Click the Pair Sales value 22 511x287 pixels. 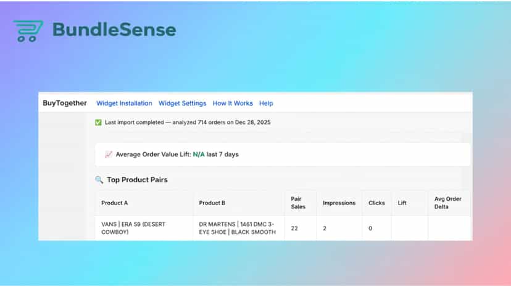(294, 228)
